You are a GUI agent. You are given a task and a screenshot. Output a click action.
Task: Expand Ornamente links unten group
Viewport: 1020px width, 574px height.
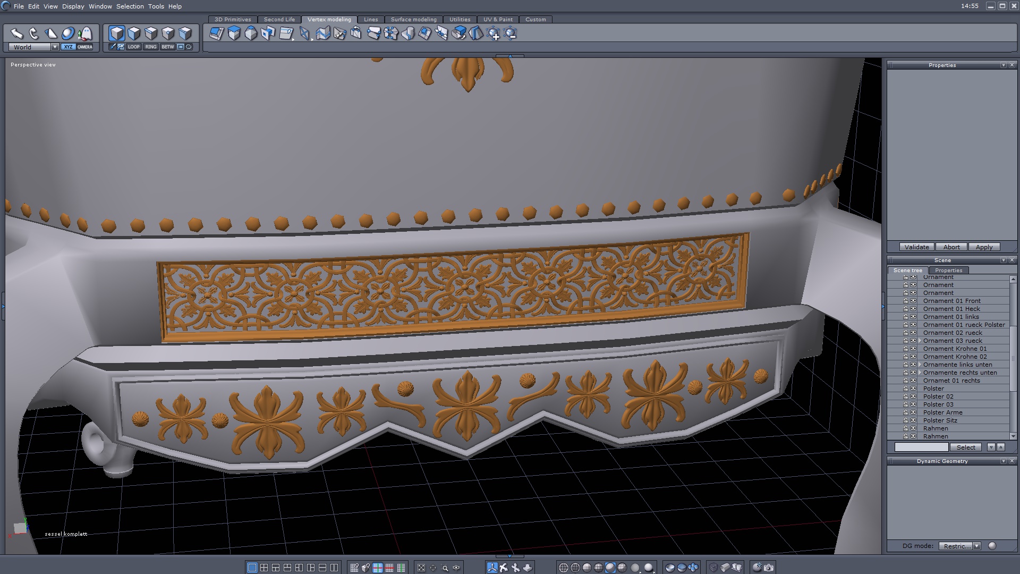pos(920,365)
